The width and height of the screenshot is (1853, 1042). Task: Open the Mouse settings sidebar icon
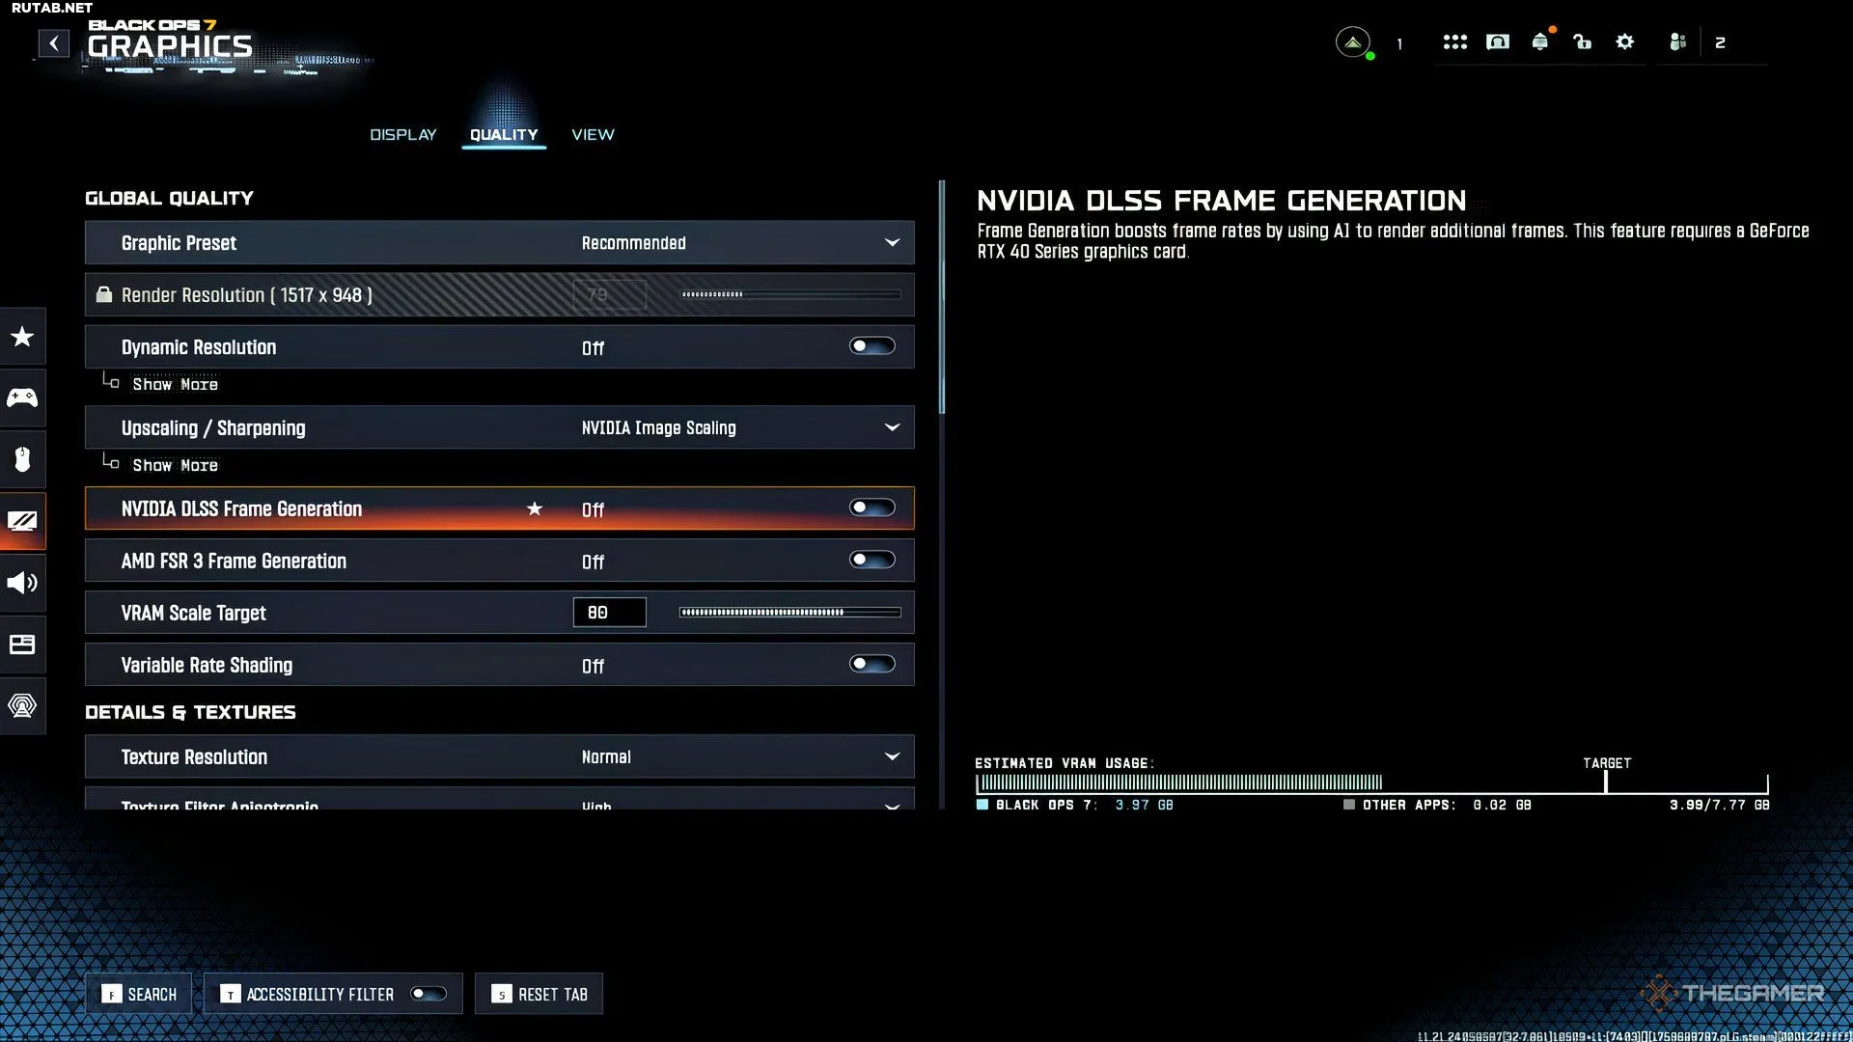click(x=22, y=459)
